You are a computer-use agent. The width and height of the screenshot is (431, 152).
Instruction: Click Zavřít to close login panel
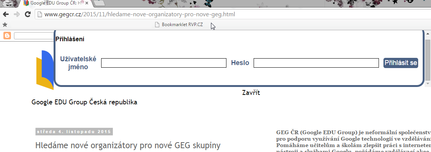pyautogui.click(x=251, y=93)
